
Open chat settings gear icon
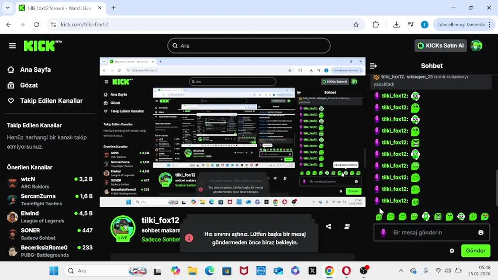pos(452,251)
